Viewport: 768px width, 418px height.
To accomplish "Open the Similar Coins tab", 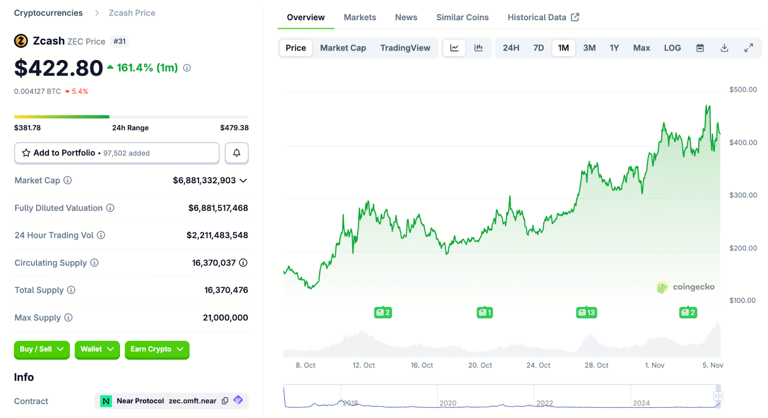I will click(462, 17).
